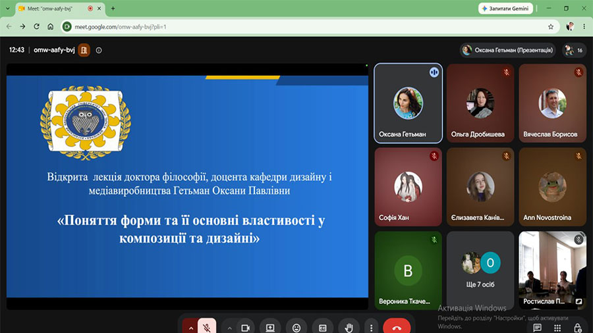The image size is (593, 333).
Task: Toggle the muted microphone button
Action: [x=206, y=327]
